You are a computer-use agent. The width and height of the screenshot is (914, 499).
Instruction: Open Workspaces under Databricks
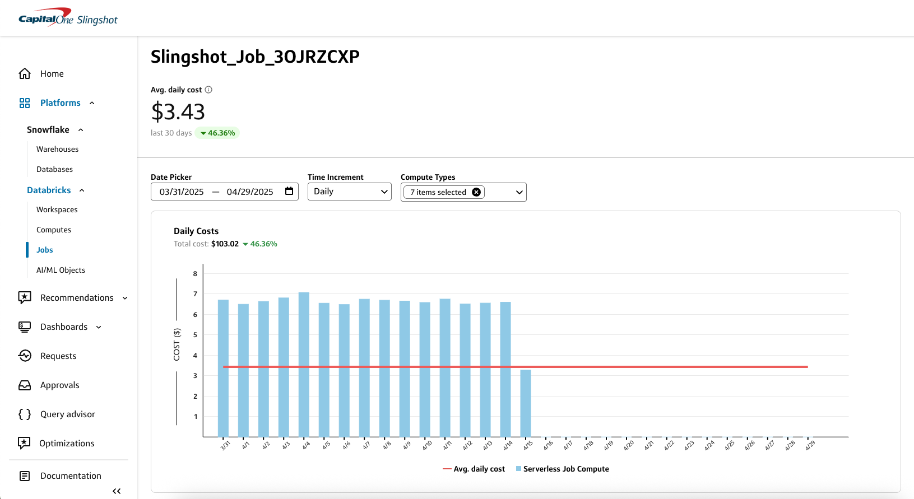click(57, 209)
